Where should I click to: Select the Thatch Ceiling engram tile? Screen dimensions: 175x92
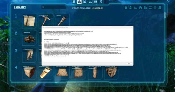pos(62,72)
